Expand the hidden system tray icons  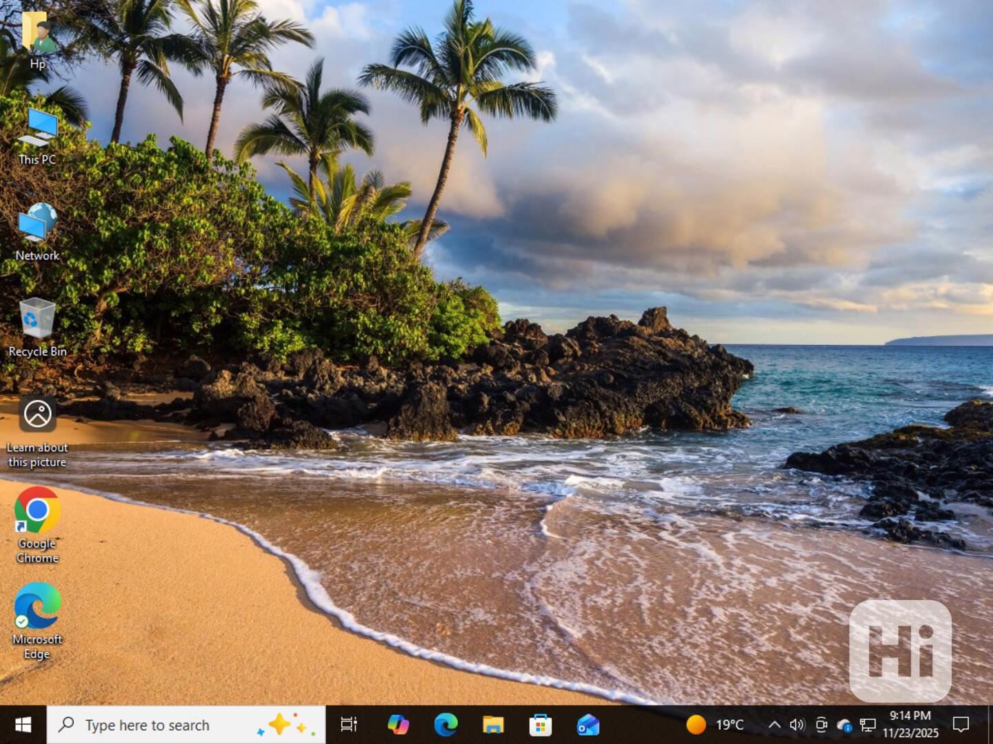[774, 725]
